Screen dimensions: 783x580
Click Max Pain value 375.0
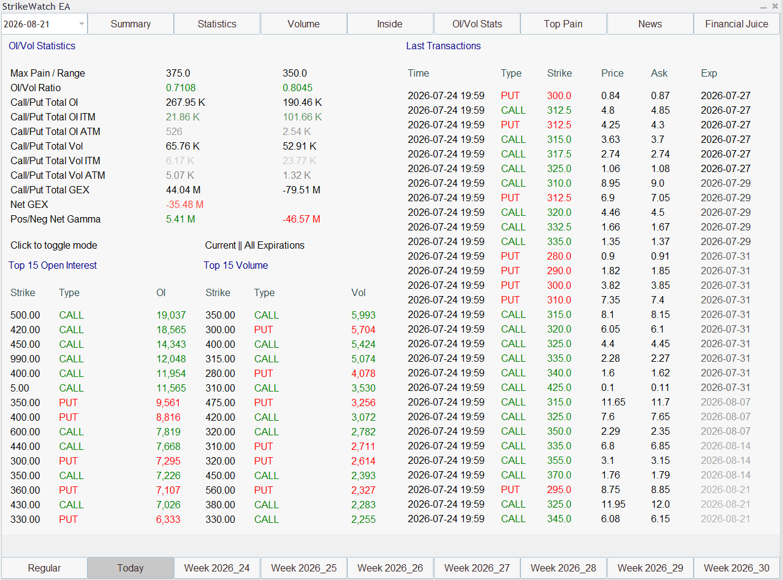[178, 74]
